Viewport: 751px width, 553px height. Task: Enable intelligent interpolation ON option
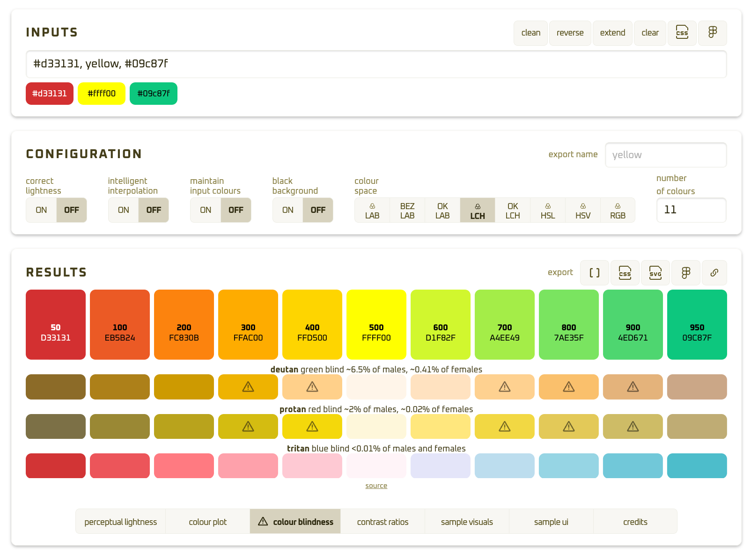[x=124, y=210]
